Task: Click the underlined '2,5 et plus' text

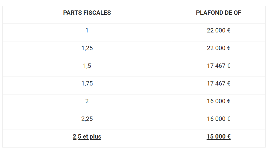Action: pyautogui.click(x=87, y=137)
